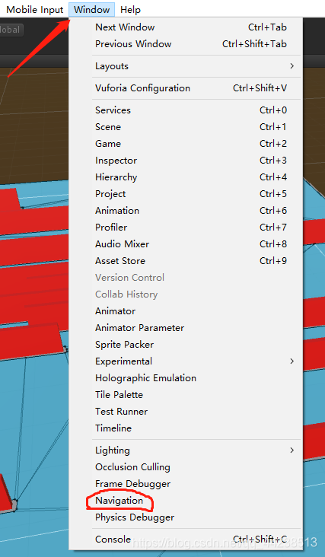325x557 pixels.
Task: Open the Occlusion Culling window
Action: [x=186, y=466]
